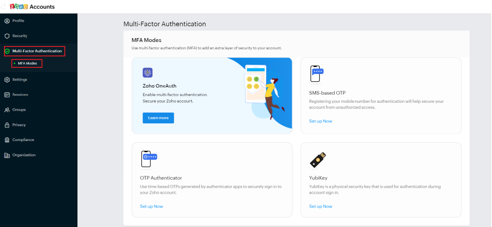Click 'Enable multi-factor authentication.' text
The height and width of the screenshot is (227, 492).
tap(176, 95)
